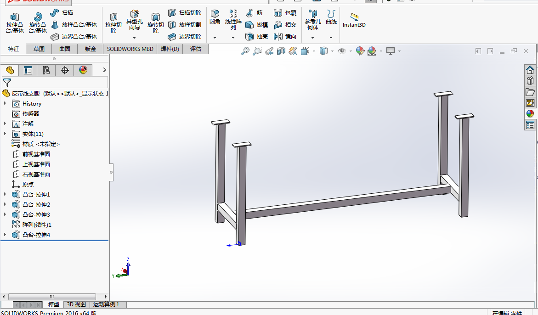Choose Lofted Boss/Base (放样凸台/基体)
Viewport: 538px width, 315px height.
coord(74,25)
